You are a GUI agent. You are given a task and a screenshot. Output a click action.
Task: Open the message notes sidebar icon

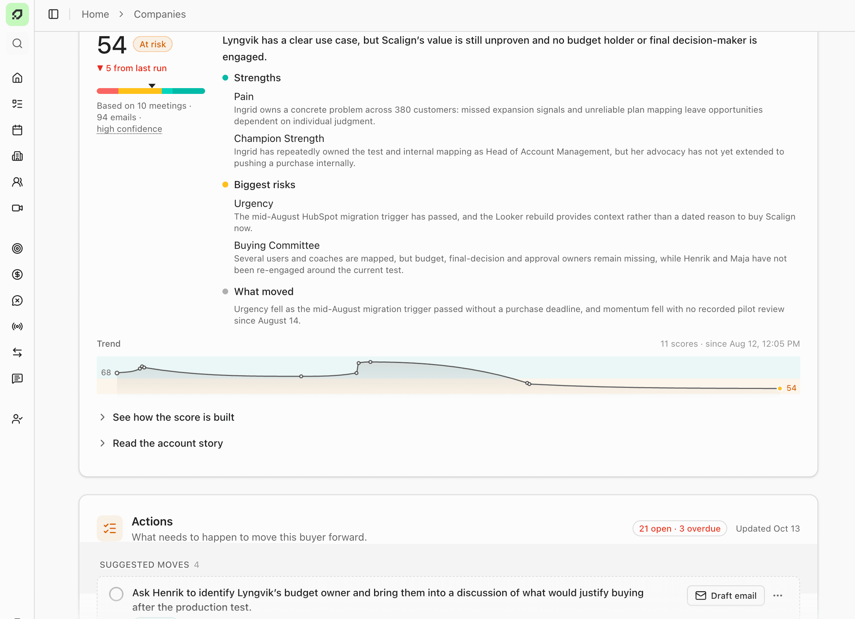click(17, 378)
